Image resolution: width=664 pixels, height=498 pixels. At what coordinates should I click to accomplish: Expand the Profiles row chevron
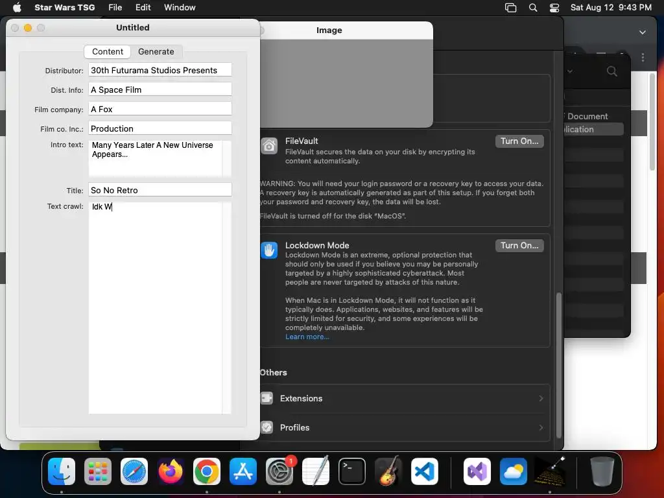point(541,428)
